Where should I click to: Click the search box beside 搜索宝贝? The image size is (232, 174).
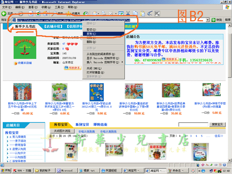coord(193,125)
